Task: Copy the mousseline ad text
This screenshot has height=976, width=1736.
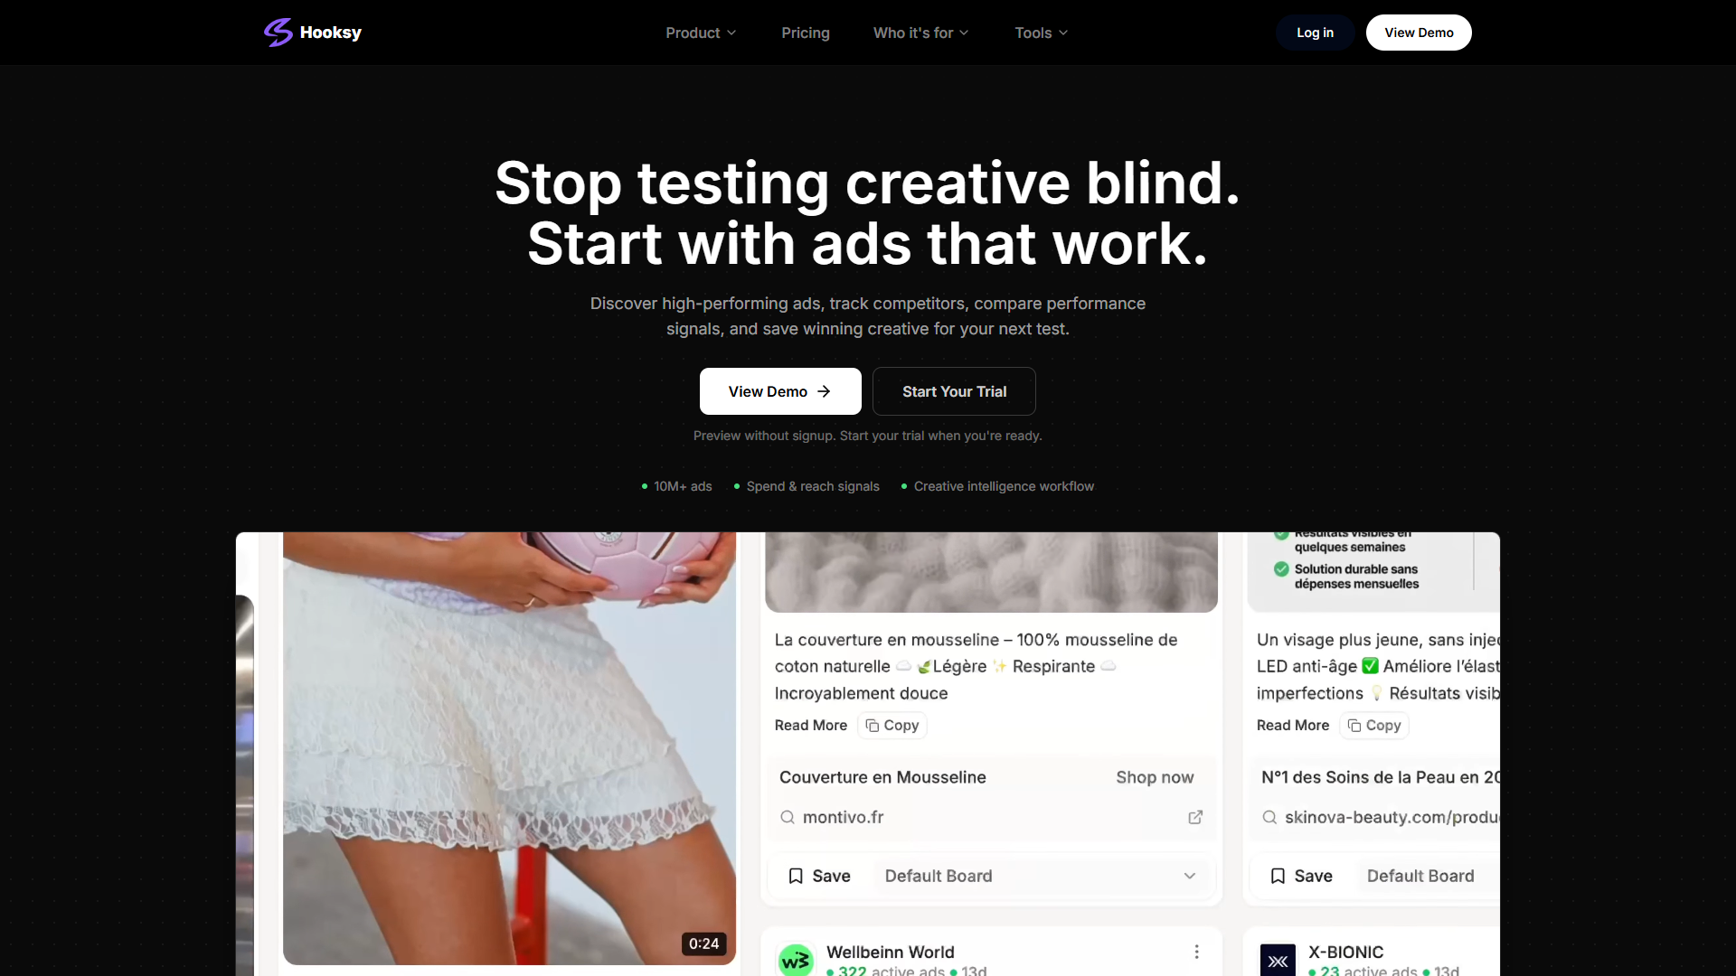Action: (892, 725)
